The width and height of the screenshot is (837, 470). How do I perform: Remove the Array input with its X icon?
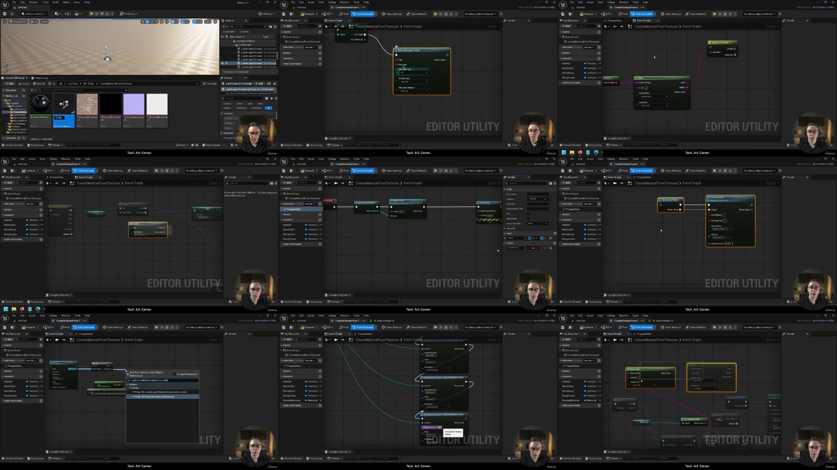pyautogui.click(x=551, y=238)
